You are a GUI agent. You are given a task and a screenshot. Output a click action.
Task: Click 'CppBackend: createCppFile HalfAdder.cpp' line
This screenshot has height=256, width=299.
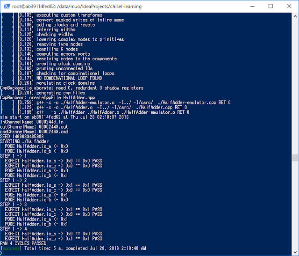click(x=48, y=98)
